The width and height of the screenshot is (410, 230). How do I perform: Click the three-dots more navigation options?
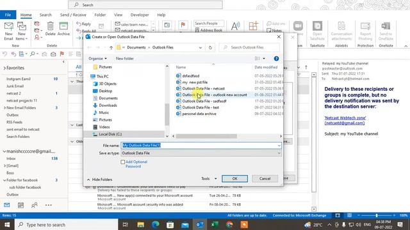click(49, 205)
